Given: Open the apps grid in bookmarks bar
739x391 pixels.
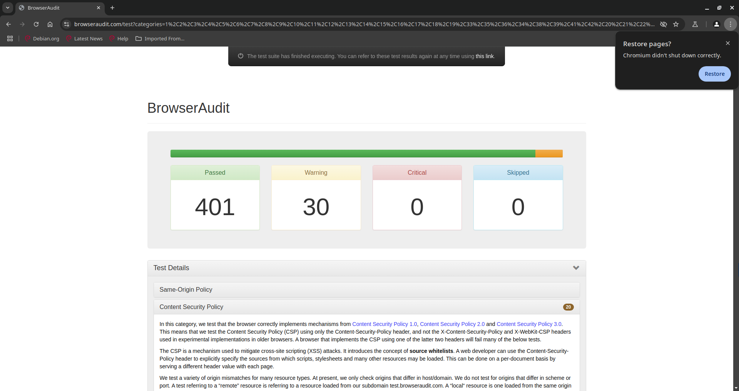Looking at the screenshot, I should coord(10,38).
